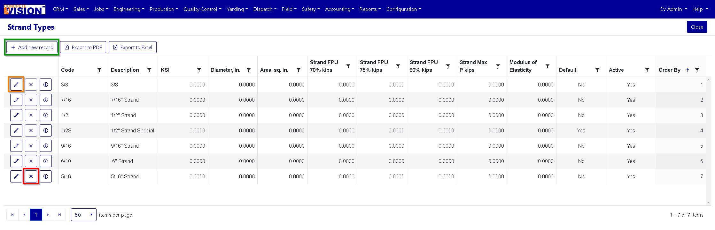Go to the next page
This screenshot has width=715, height=230.
[48, 215]
